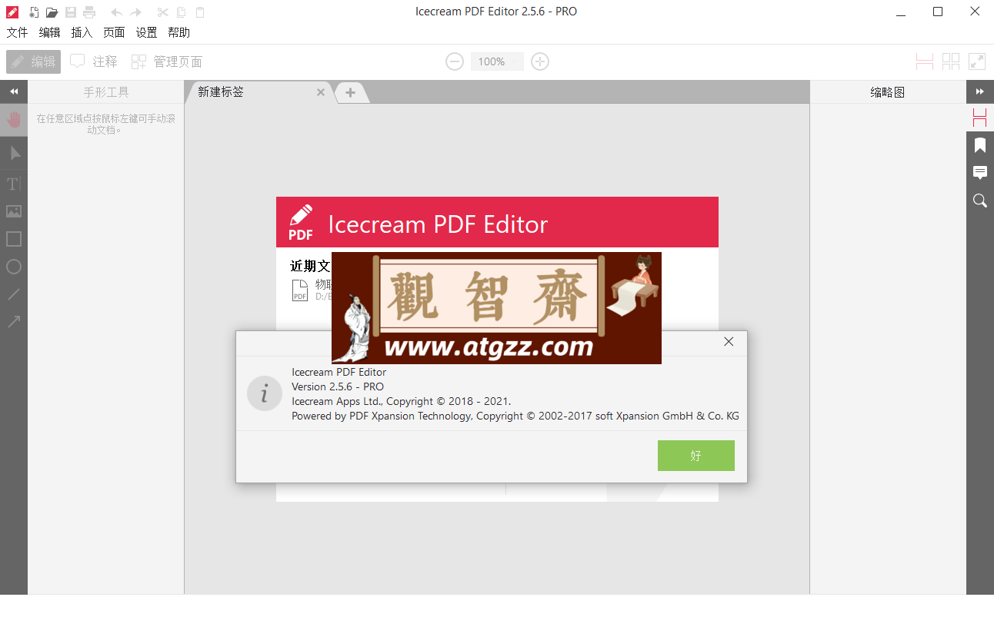This screenshot has height=617, width=994.
Task: Open a file using the folder icon
Action: coord(52,12)
